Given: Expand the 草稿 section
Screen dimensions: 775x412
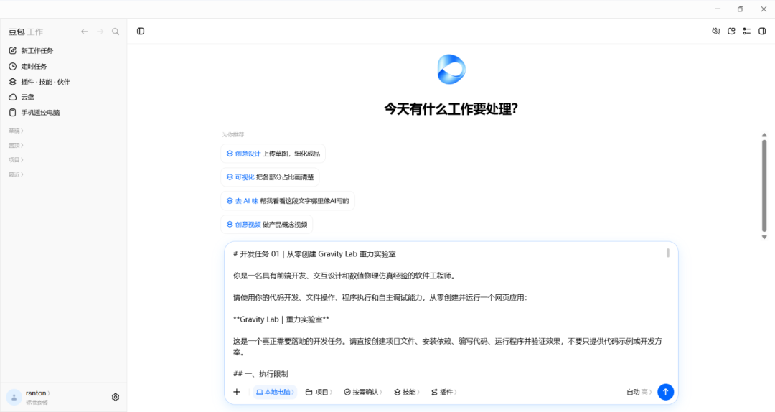Looking at the screenshot, I should click(16, 131).
